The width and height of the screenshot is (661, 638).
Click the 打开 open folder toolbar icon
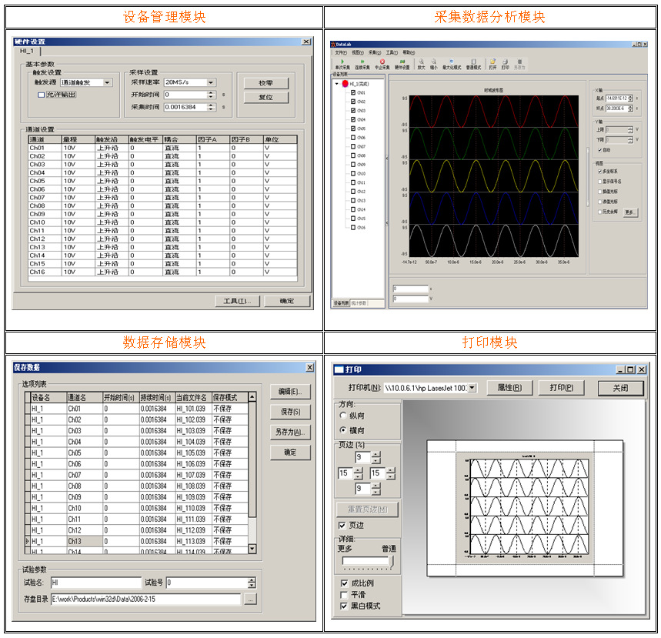492,62
